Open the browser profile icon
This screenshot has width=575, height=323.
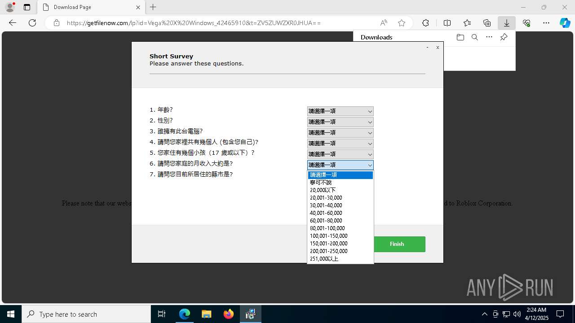click(x=10, y=7)
